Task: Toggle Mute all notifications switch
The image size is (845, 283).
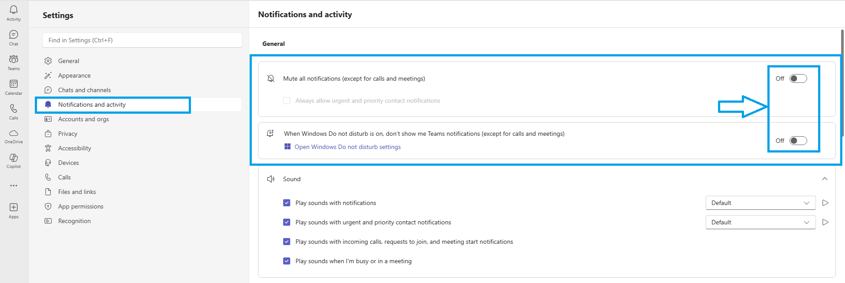Action: coord(798,78)
